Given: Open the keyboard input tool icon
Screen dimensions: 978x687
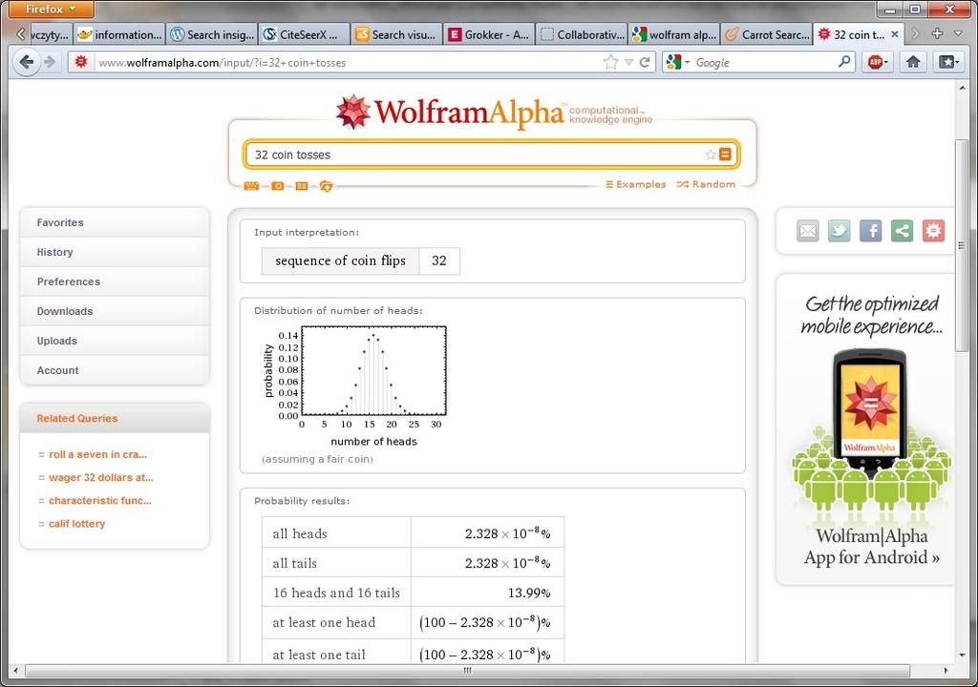Looking at the screenshot, I should pos(251,186).
